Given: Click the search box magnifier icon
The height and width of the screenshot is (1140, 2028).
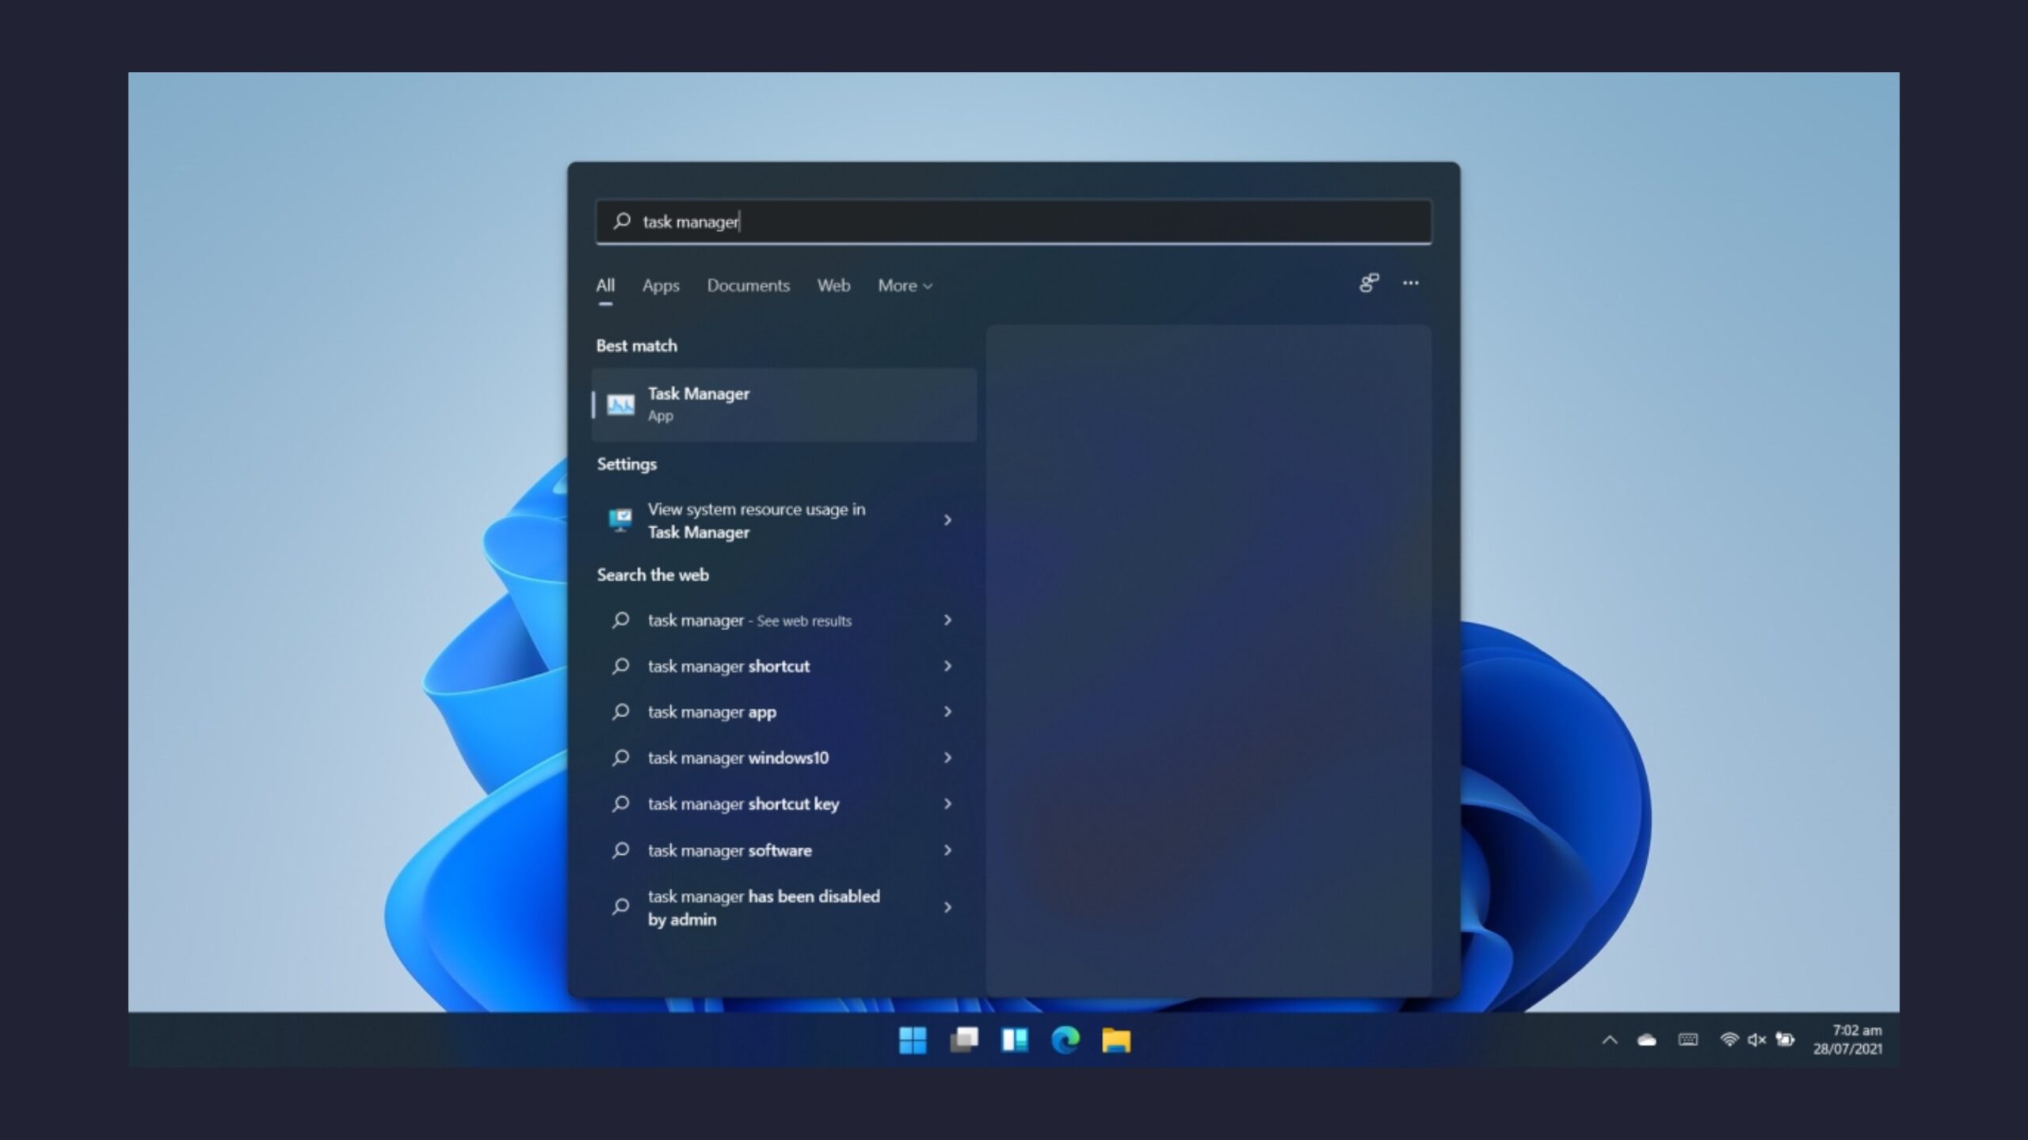Looking at the screenshot, I should pos(622,221).
